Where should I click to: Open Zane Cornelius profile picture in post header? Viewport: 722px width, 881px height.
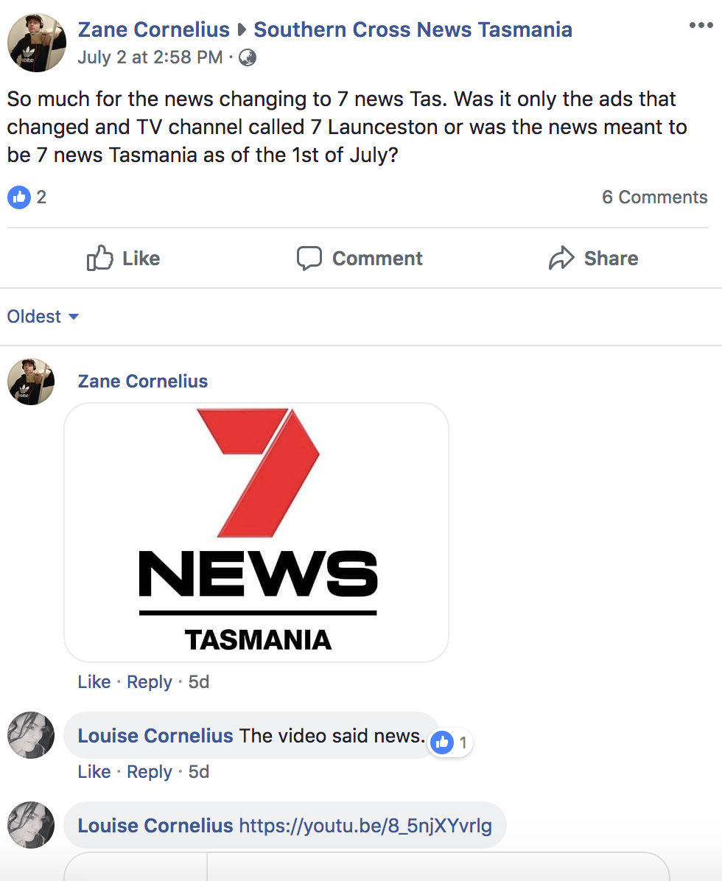coord(37,43)
